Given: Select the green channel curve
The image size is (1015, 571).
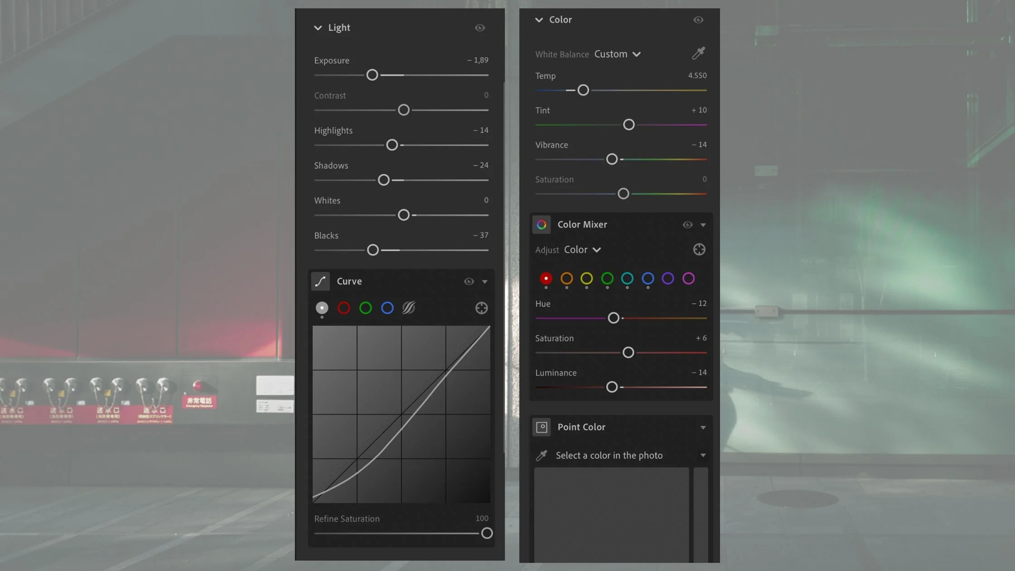Looking at the screenshot, I should (x=365, y=308).
